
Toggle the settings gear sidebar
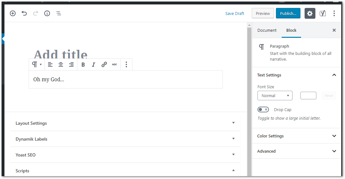[x=310, y=13]
